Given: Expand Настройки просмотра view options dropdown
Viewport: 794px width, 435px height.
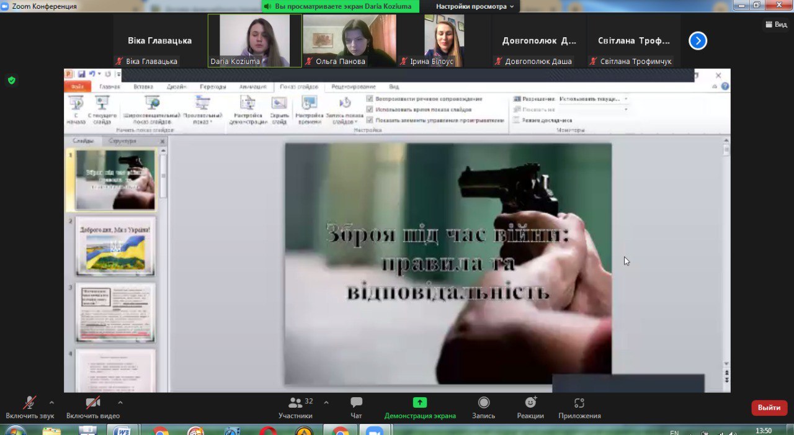Looking at the screenshot, I should click(x=475, y=6).
